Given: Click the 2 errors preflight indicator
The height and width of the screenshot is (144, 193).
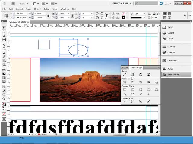Looking at the screenshot, I should click(x=42, y=134).
